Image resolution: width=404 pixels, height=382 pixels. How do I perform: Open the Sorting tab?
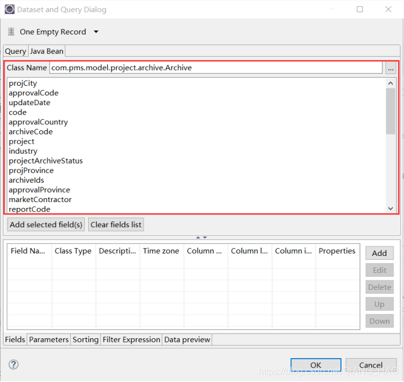click(86, 339)
